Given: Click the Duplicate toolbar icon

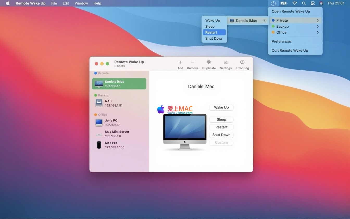Looking at the screenshot, I should (209, 62).
